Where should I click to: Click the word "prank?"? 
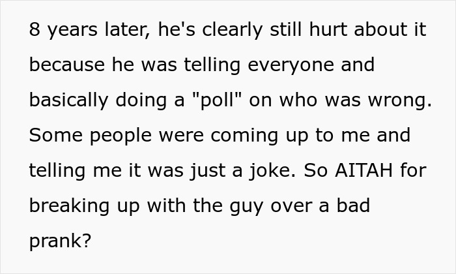coord(60,241)
